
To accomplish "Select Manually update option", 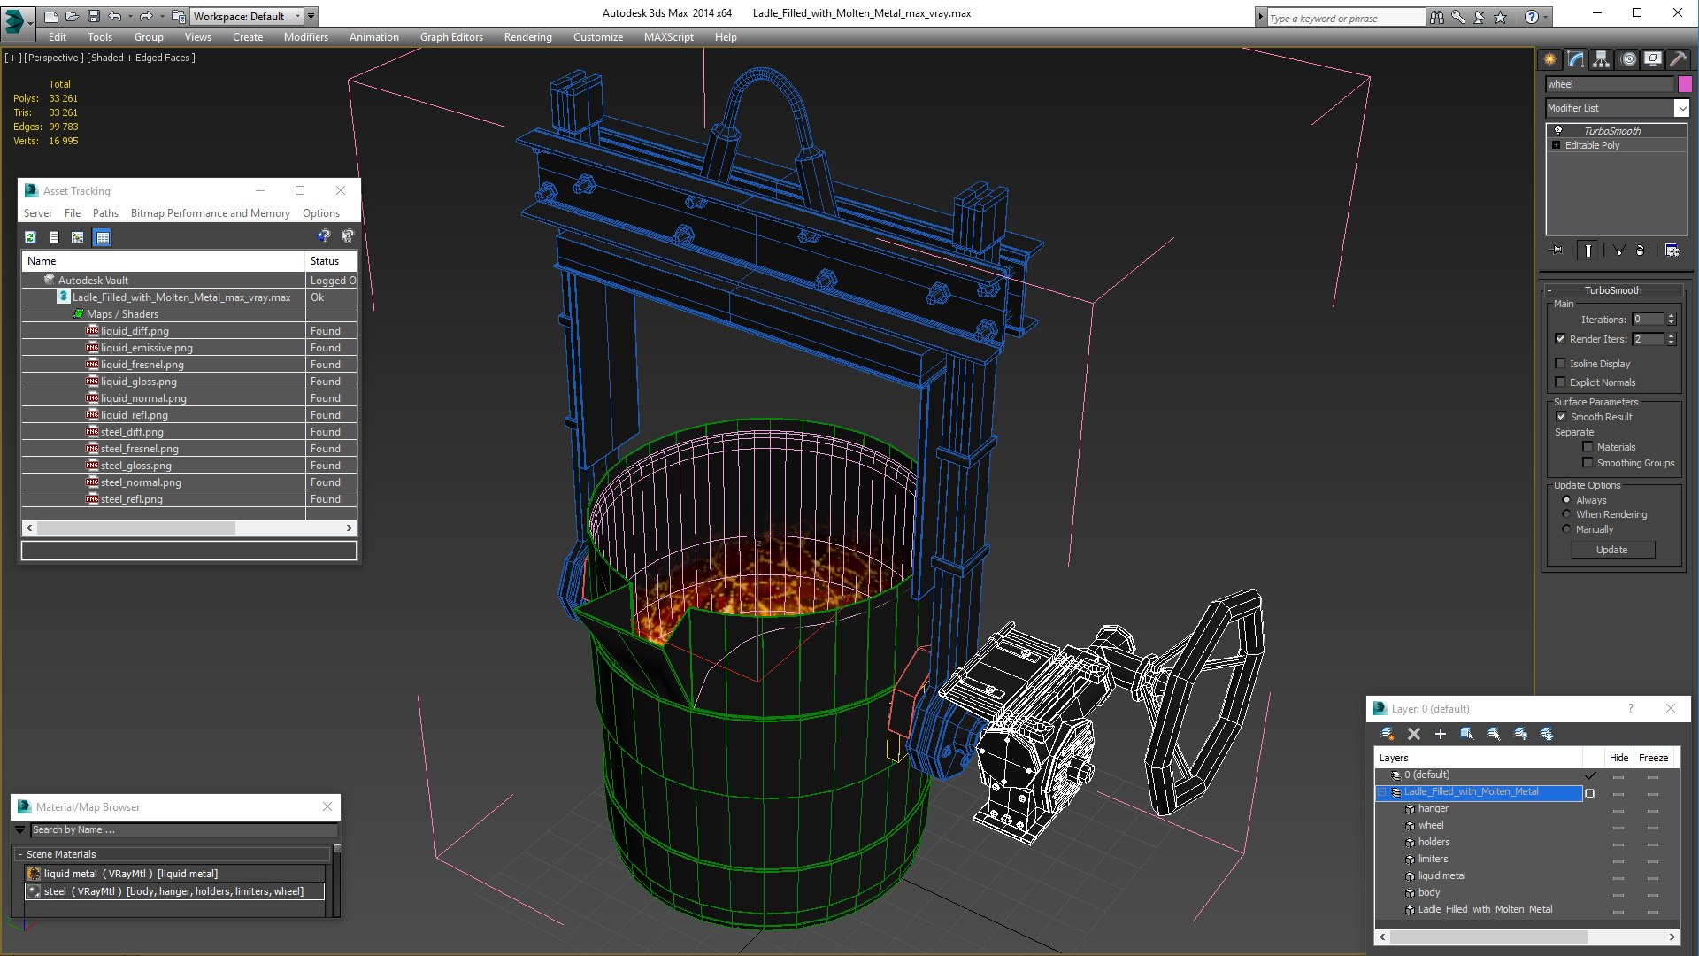I will [1566, 529].
